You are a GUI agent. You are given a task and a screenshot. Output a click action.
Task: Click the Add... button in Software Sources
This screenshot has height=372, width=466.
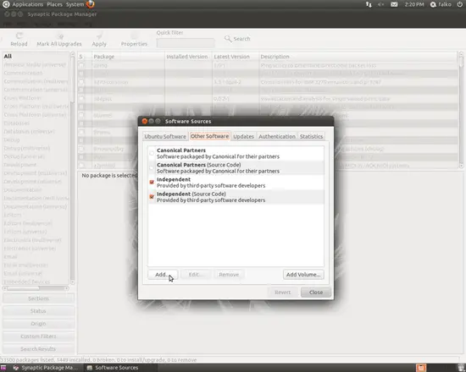click(163, 275)
